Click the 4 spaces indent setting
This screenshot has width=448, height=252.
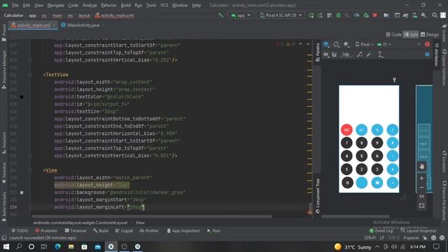(411, 238)
